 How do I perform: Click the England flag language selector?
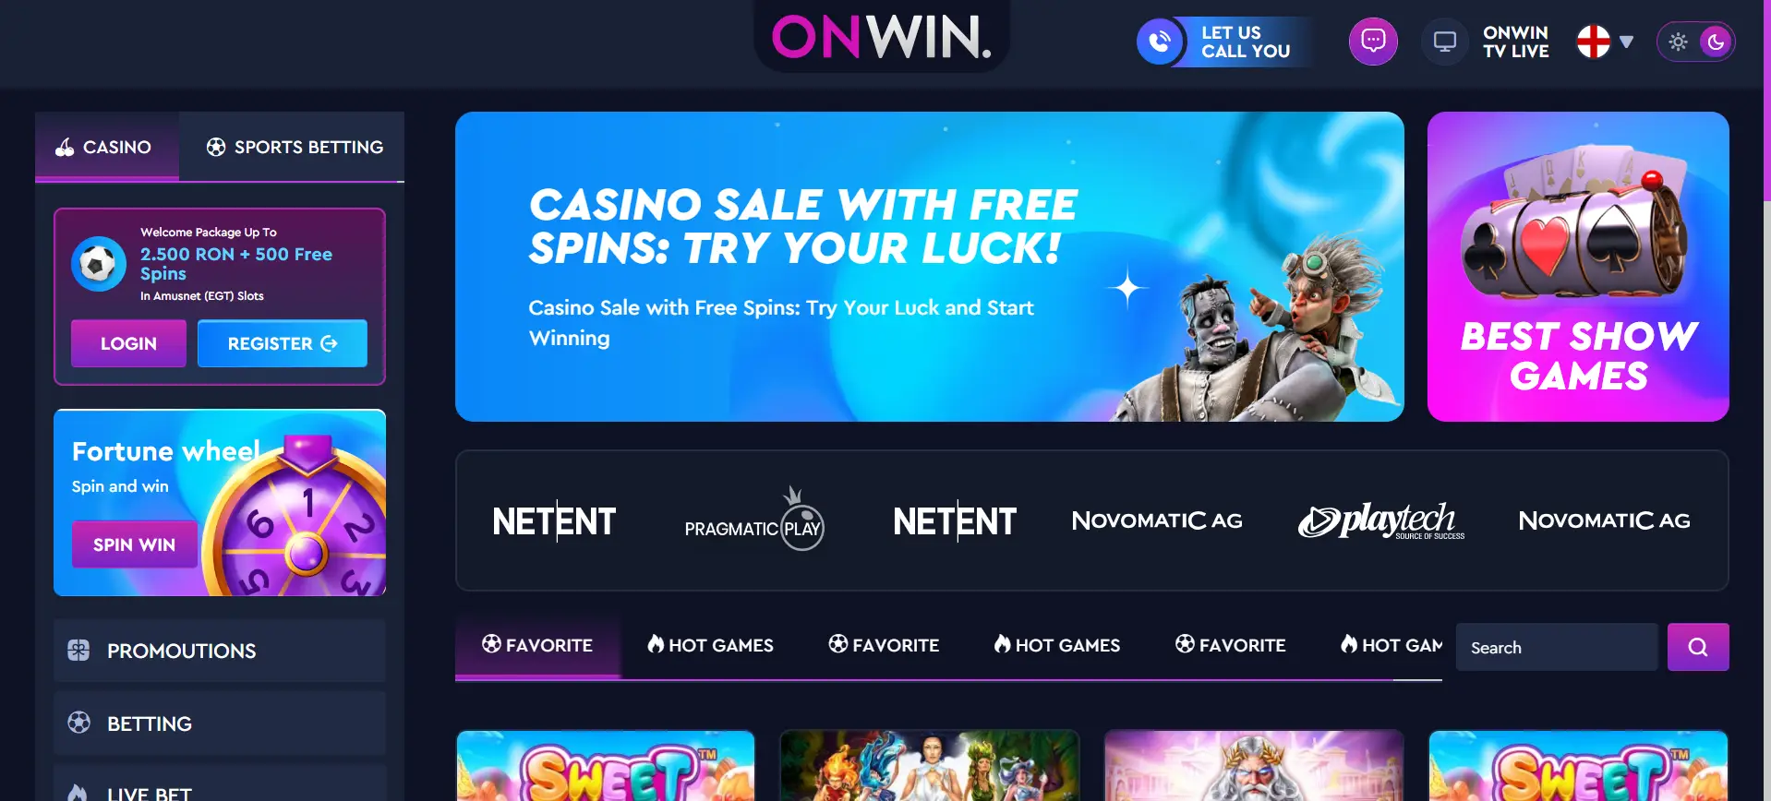1594,42
